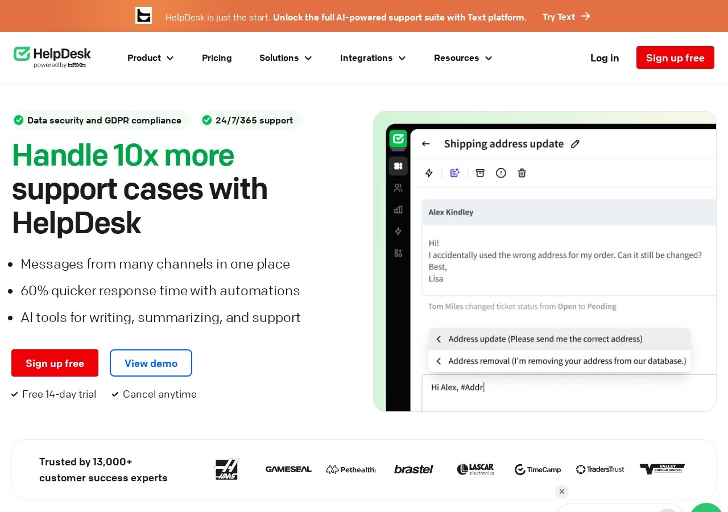Click the header Sign up free button
728x512 pixels.
675,57
